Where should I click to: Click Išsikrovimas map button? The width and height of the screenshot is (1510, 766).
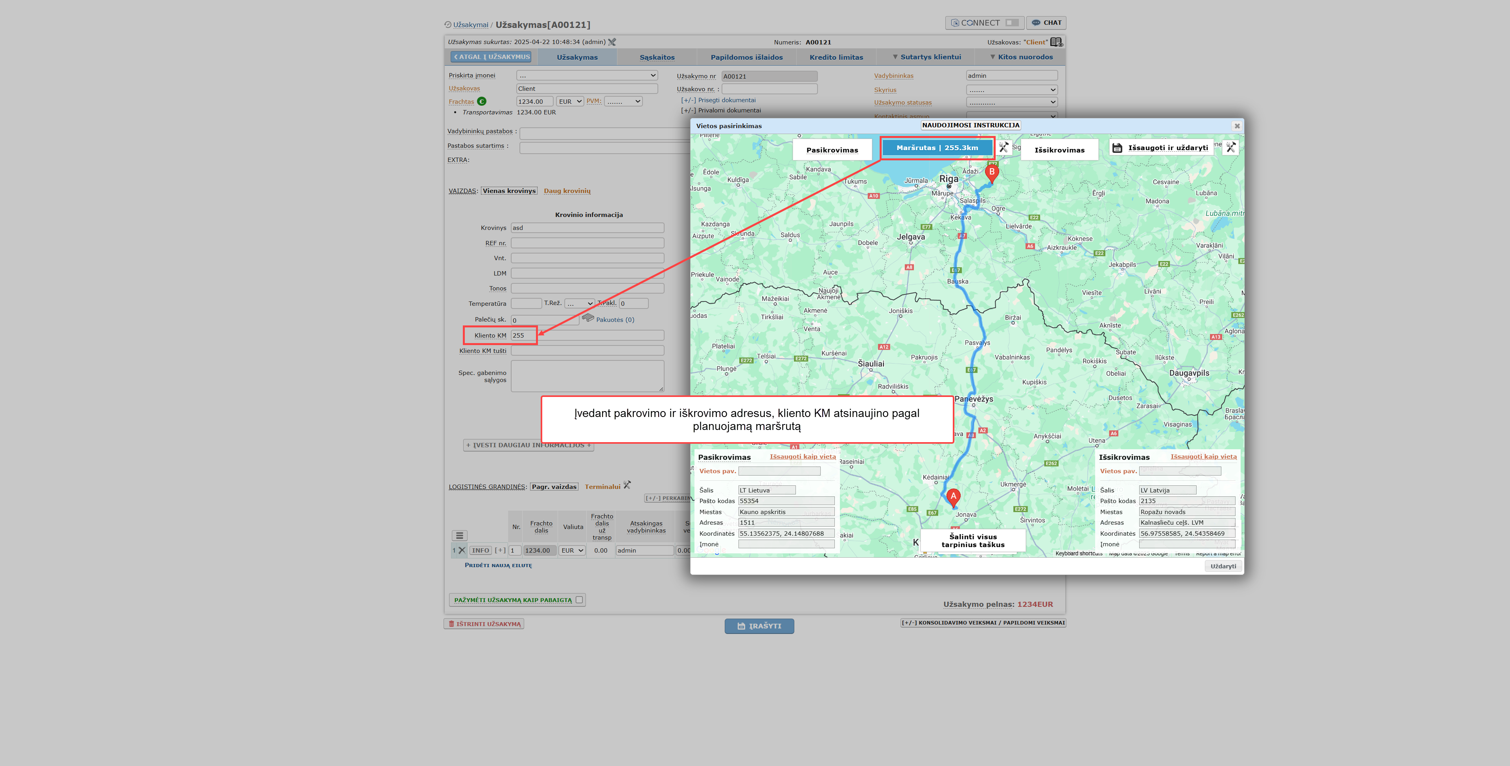(1059, 150)
